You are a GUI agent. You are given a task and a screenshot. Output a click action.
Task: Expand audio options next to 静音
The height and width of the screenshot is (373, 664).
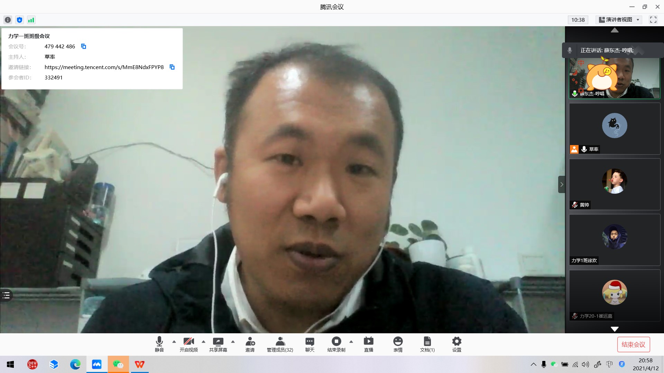click(174, 342)
